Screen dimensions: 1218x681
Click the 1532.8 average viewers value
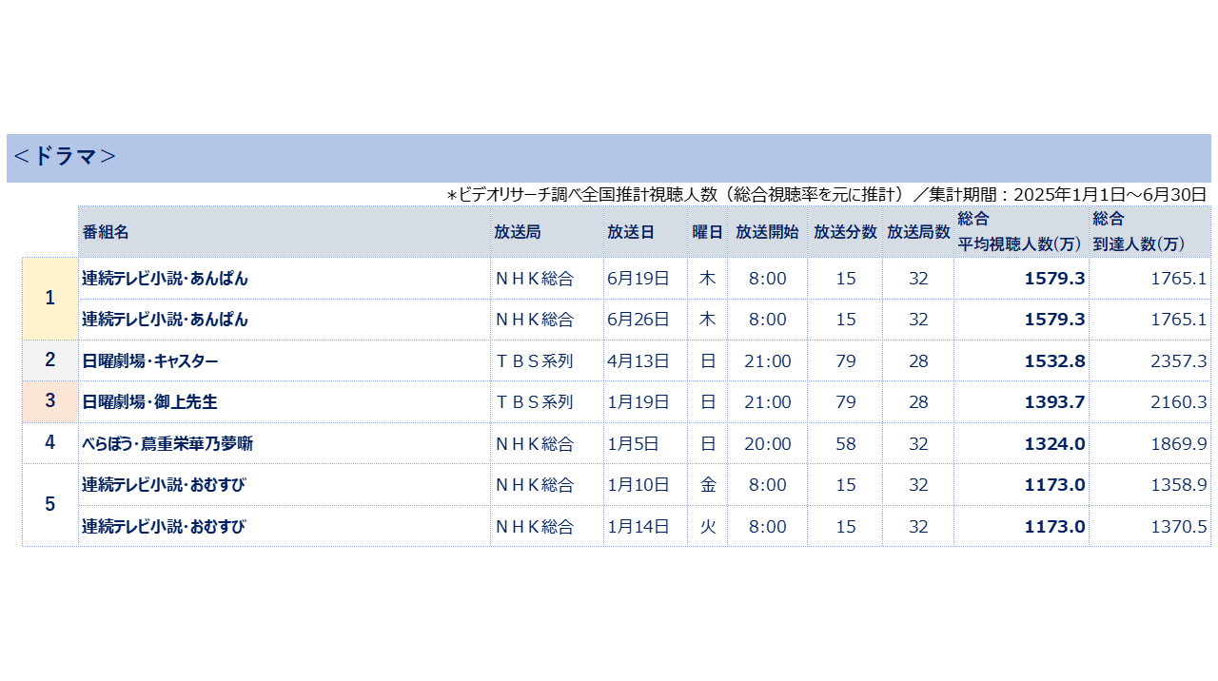[x=1054, y=361]
